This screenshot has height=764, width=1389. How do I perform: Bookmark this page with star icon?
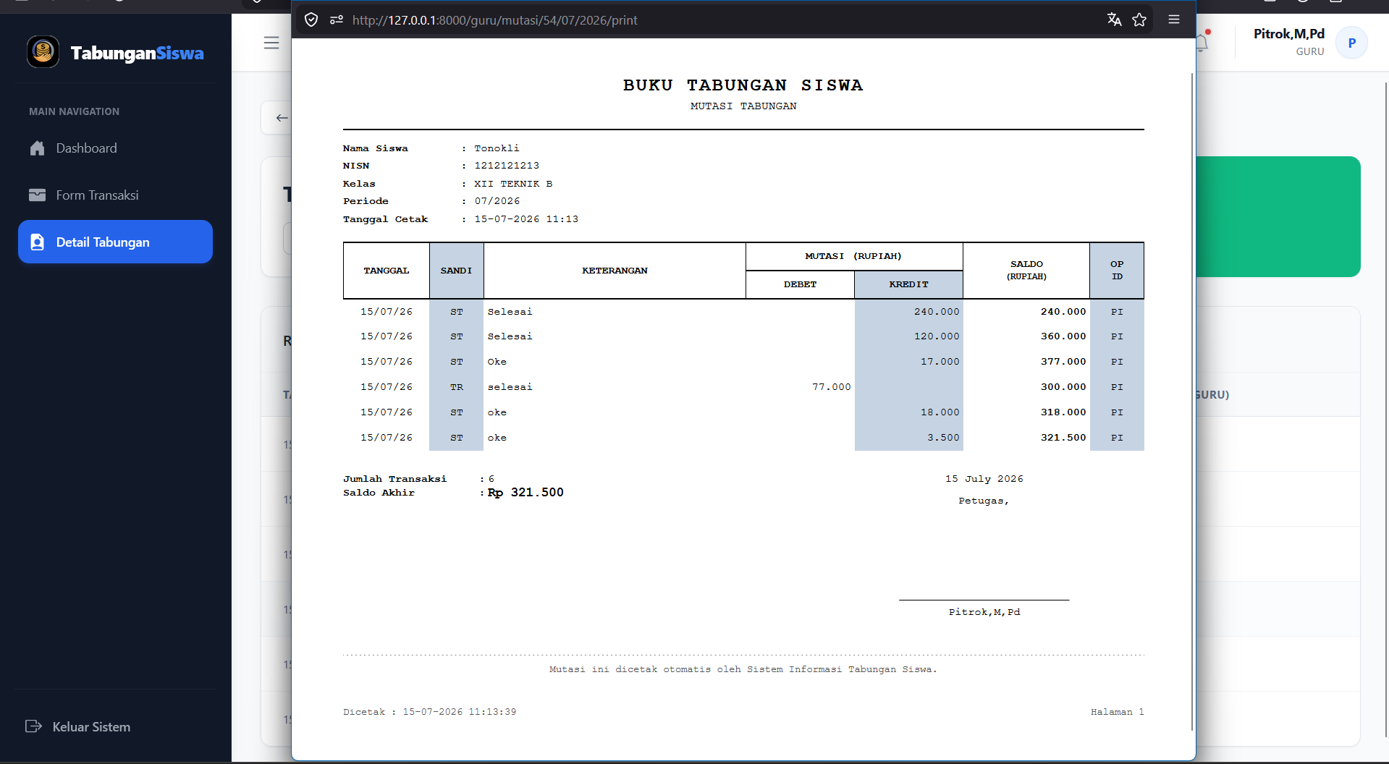click(1139, 20)
